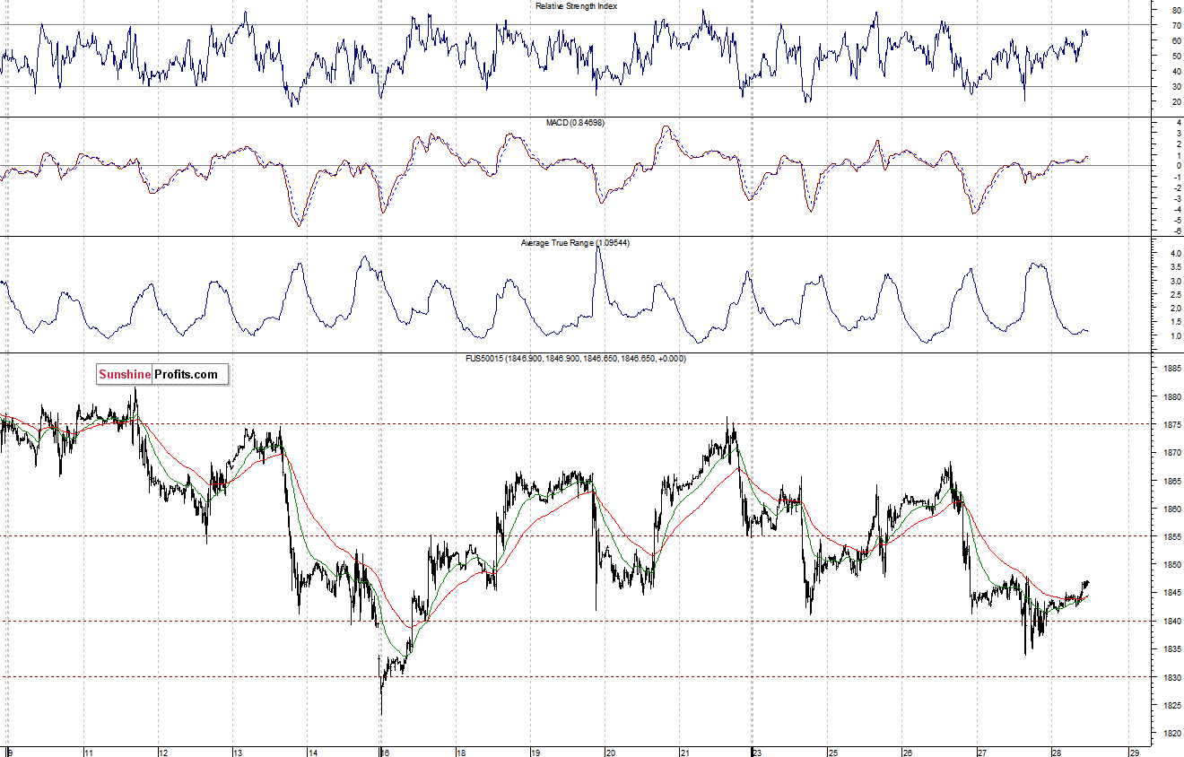Click the 80 label on the RSI axis

1176,10
